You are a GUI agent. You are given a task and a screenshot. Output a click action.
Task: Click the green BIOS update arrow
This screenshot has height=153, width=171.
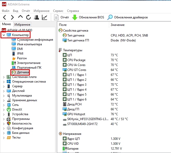[x=75, y=17]
